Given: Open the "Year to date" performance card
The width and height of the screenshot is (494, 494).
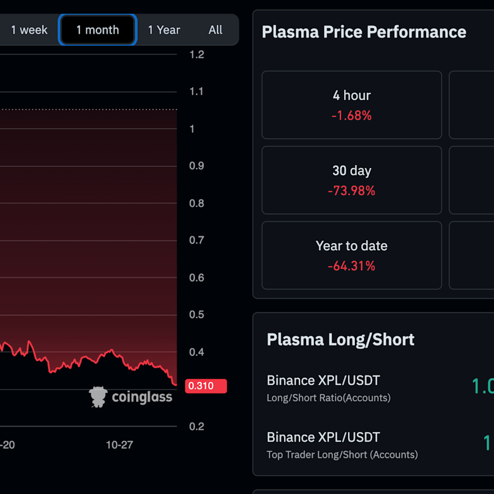Looking at the screenshot, I should pyautogui.click(x=351, y=255).
